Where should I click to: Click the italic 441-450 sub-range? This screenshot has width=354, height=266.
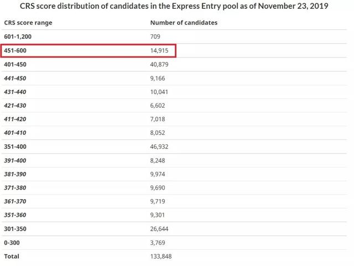pyautogui.click(x=15, y=79)
